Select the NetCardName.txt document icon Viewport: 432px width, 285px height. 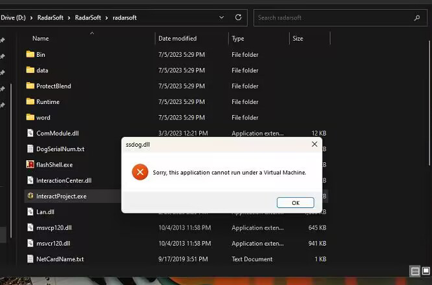[x=30, y=259]
